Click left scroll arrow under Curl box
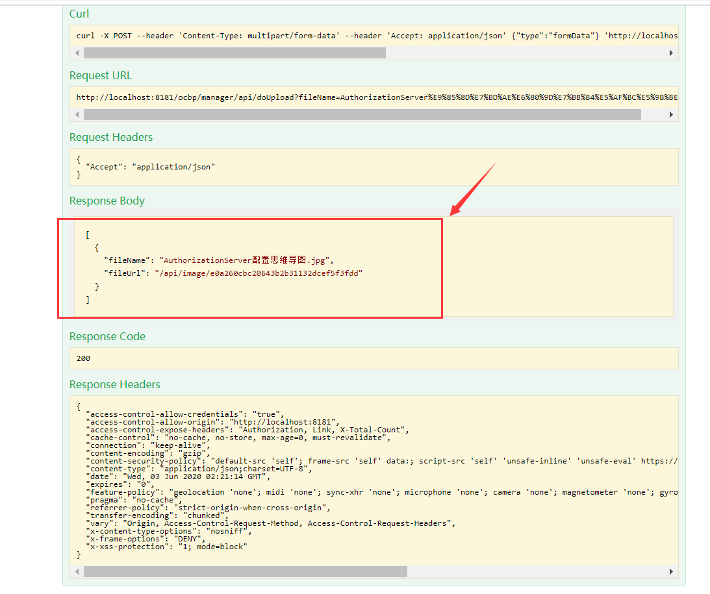 [x=77, y=53]
